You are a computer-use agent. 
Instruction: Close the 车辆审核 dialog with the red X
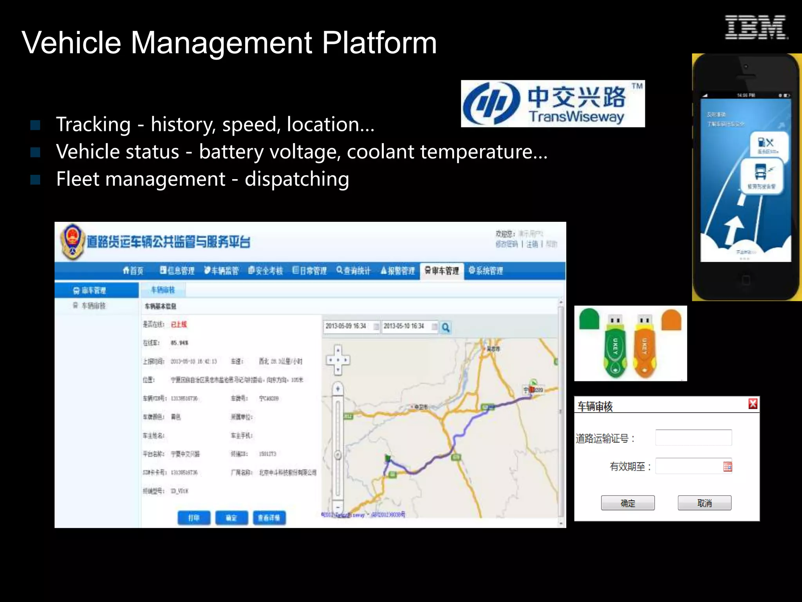pos(753,404)
